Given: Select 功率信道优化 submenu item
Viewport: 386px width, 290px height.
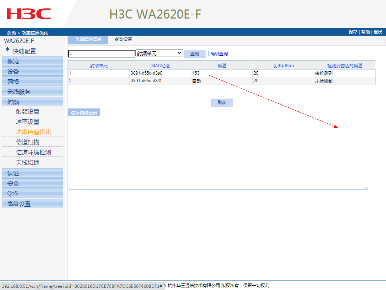Looking at the screenshot, I should (33, 132).
